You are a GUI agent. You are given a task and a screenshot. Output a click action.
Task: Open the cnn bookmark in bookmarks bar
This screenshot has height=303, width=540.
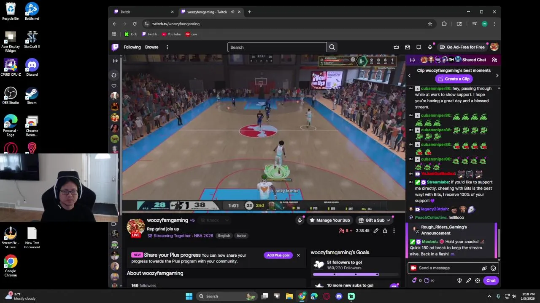click(x=191, y=34)
